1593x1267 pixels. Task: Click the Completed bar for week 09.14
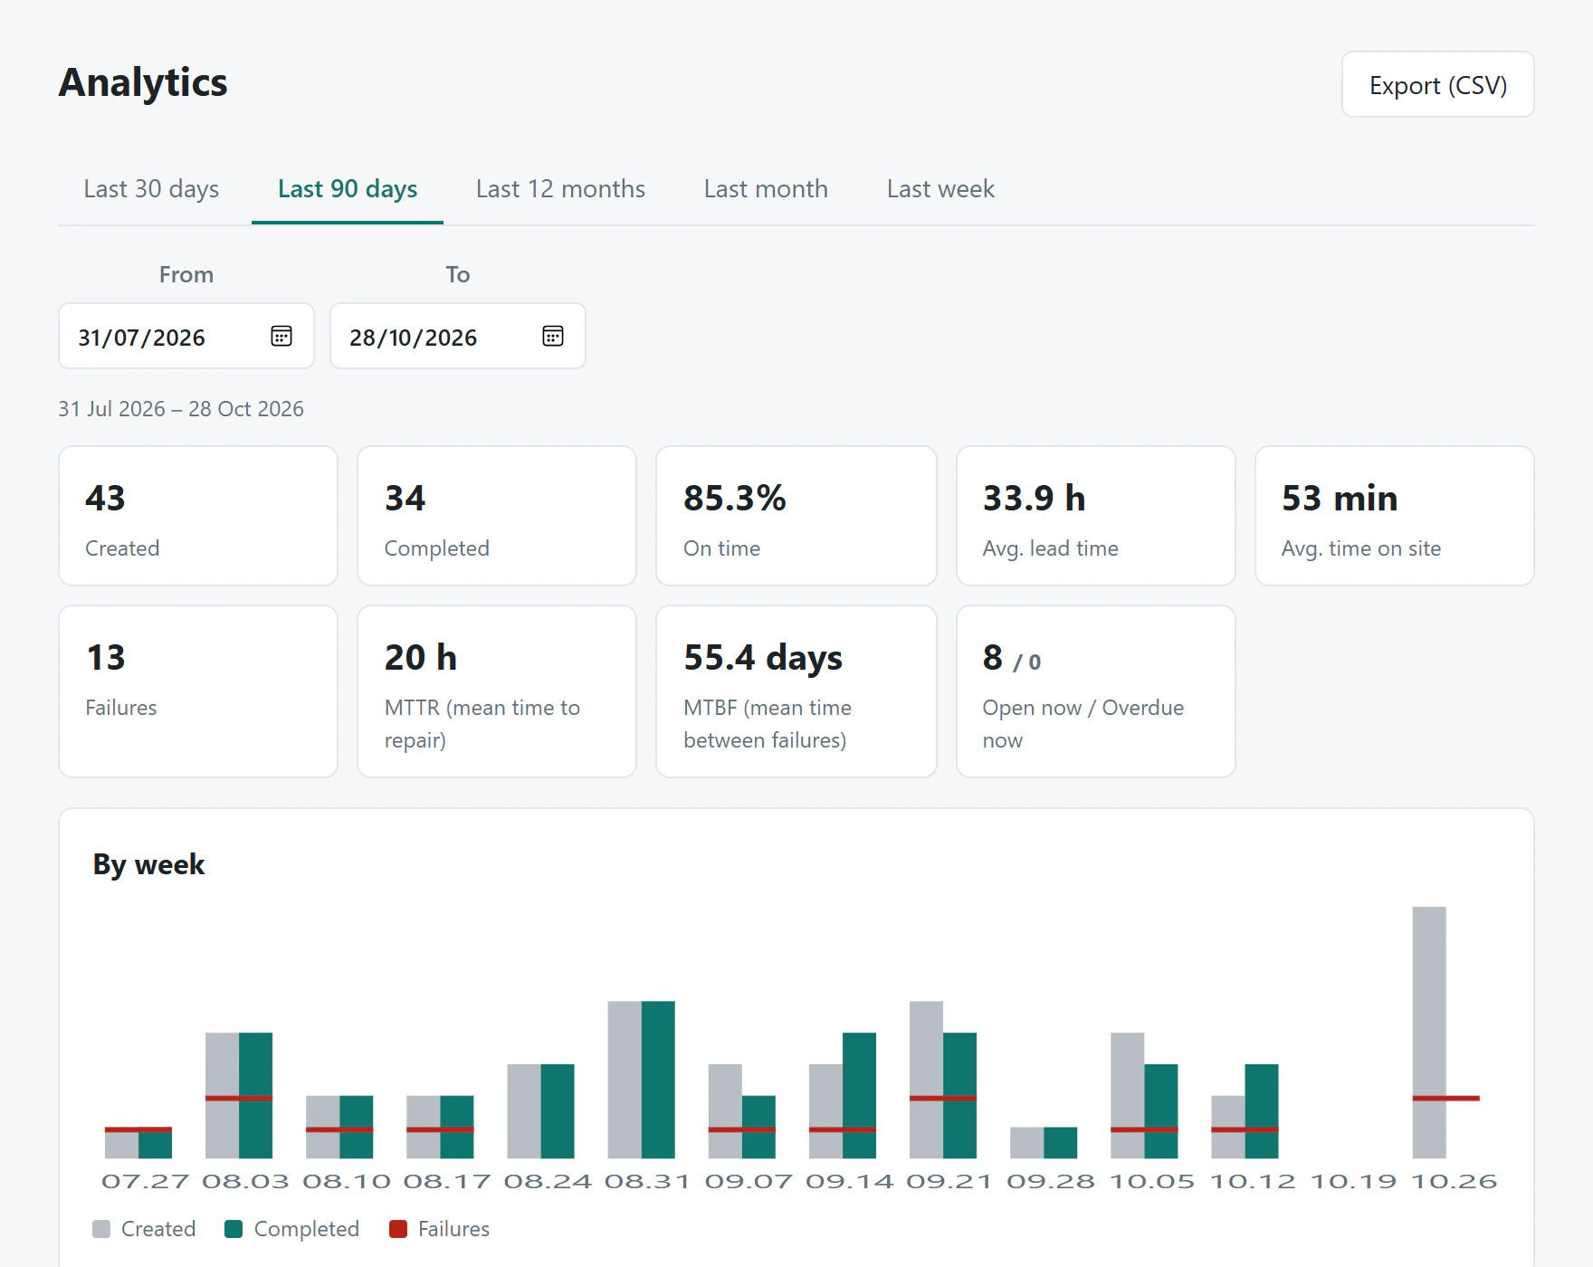click(x=859, y=1095)
